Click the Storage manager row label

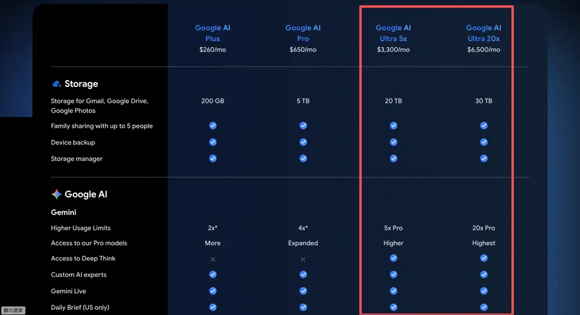tap(77, 158)
